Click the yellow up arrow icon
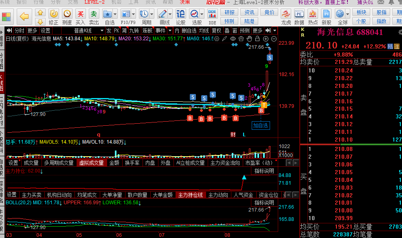Image resolution: width=402 pixels, height=238 pixels. pyautogui.click(x=40, y=13)
